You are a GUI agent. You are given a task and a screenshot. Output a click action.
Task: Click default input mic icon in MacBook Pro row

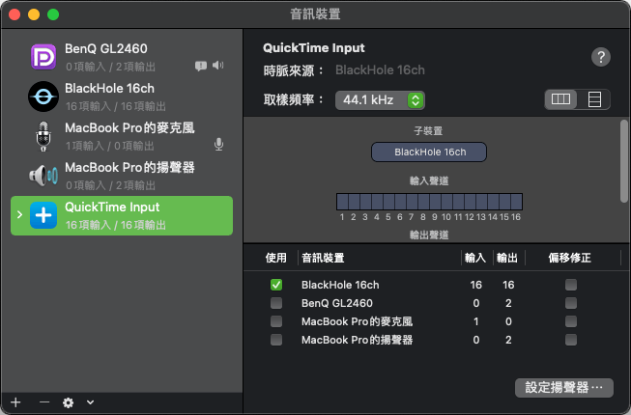coord(219,144)
